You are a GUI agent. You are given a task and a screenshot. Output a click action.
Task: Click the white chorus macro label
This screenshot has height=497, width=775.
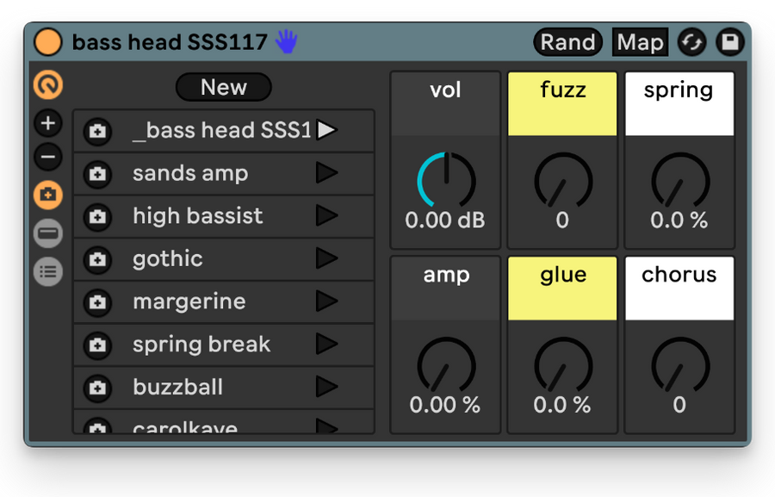pyautogui.click(x=679, y=289)
